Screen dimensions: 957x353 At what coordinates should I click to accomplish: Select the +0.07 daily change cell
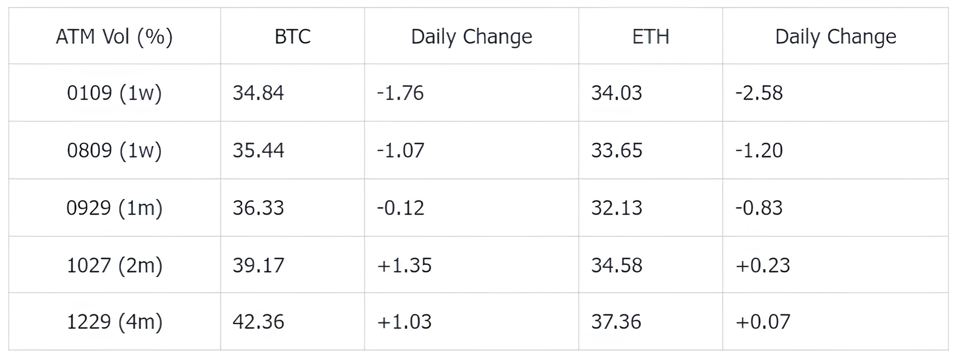coord(762,321)
